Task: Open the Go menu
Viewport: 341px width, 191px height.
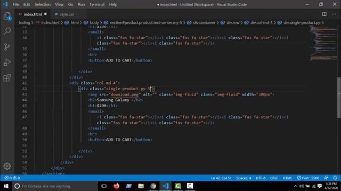Action: (70, 4)
